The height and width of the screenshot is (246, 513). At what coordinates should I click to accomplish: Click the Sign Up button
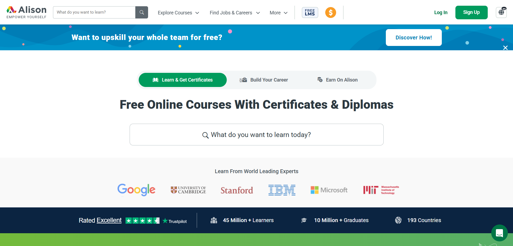pos(471,13)
